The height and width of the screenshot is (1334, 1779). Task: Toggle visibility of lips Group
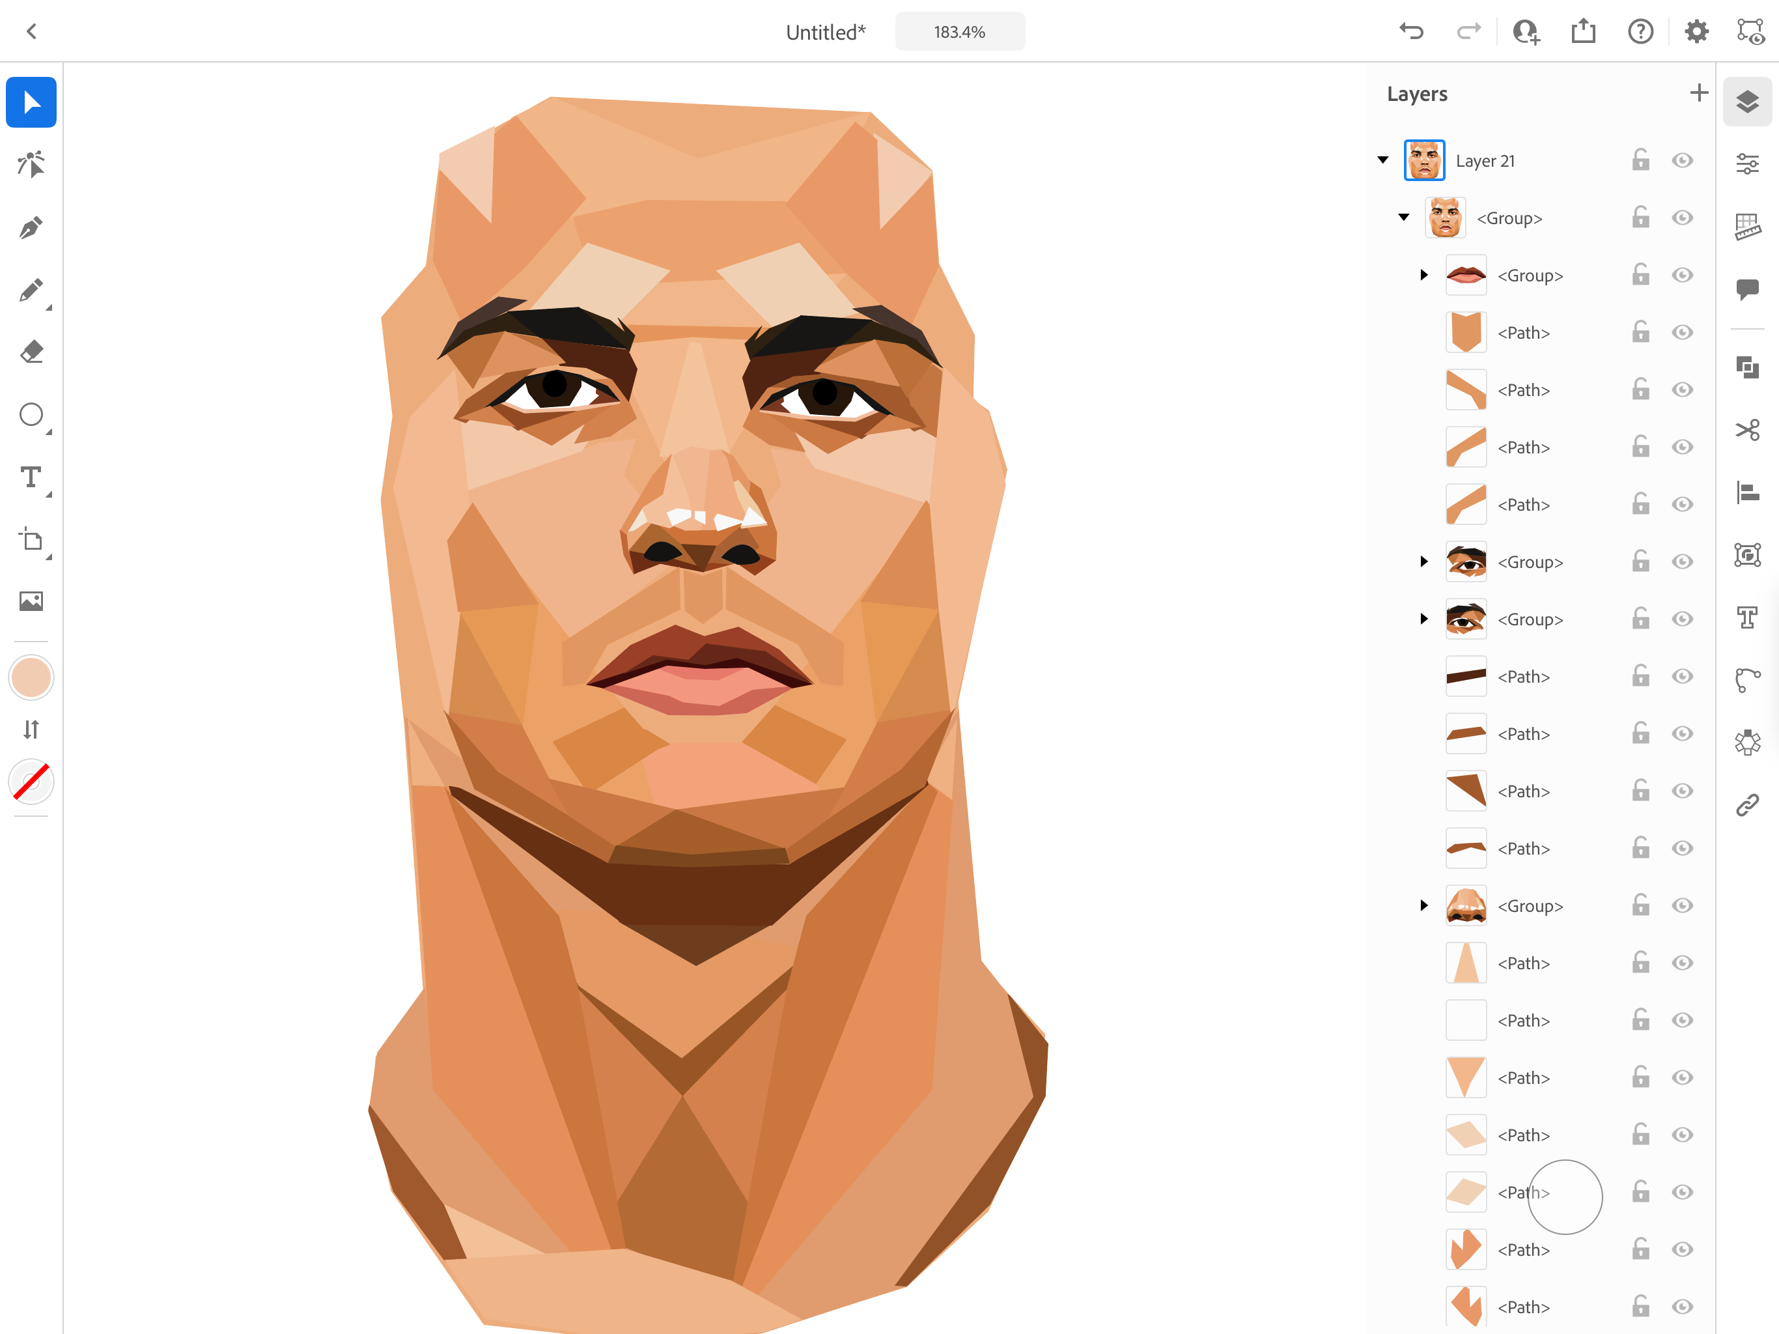point(1682,275)
